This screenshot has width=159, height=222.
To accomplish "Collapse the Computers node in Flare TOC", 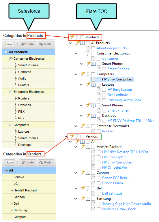I will (x=76, y=74).
